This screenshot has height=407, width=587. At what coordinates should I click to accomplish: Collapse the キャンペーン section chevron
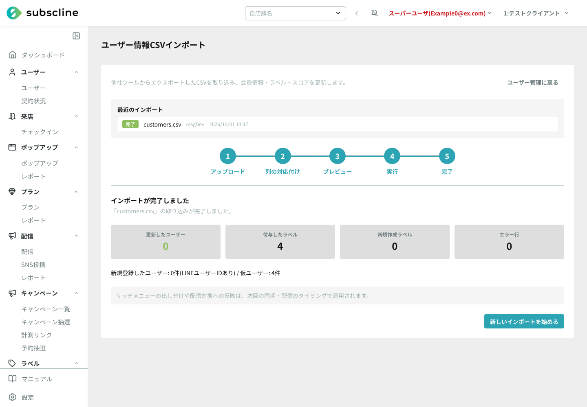pos(76,293)
